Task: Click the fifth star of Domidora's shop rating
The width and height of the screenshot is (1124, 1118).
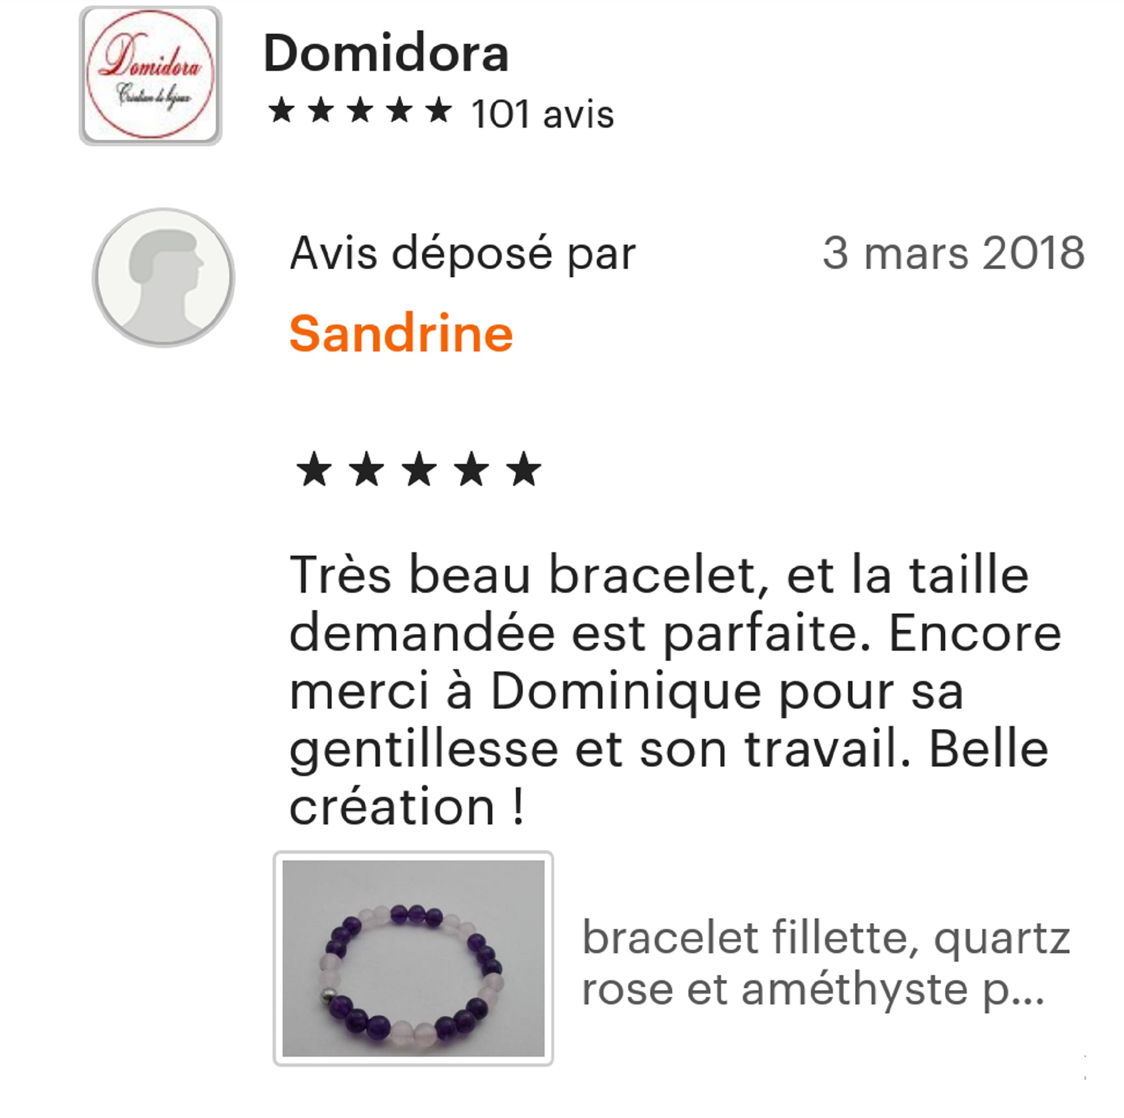Action: coord(438,111)
